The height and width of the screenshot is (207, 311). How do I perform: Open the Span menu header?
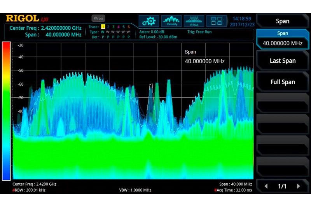(283, 21)
